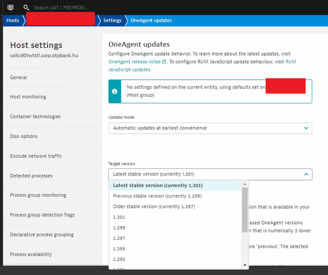Open Process availability settings
The image size is (328, 275).
53,254
